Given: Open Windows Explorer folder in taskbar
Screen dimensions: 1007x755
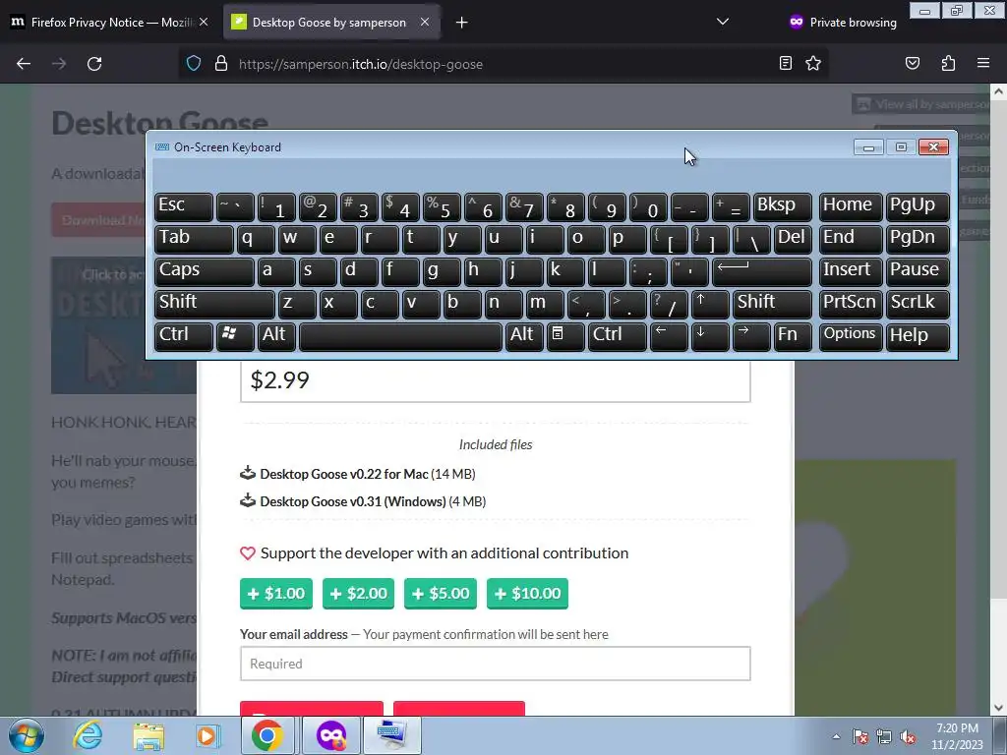Looking at the screenshot, I should click(148, 735).
